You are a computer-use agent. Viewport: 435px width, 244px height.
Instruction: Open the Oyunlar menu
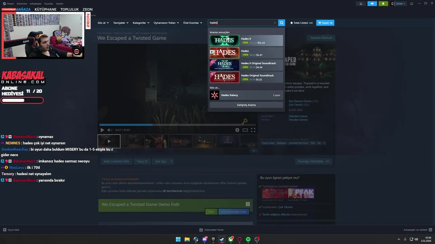click(x=49, y=3)
